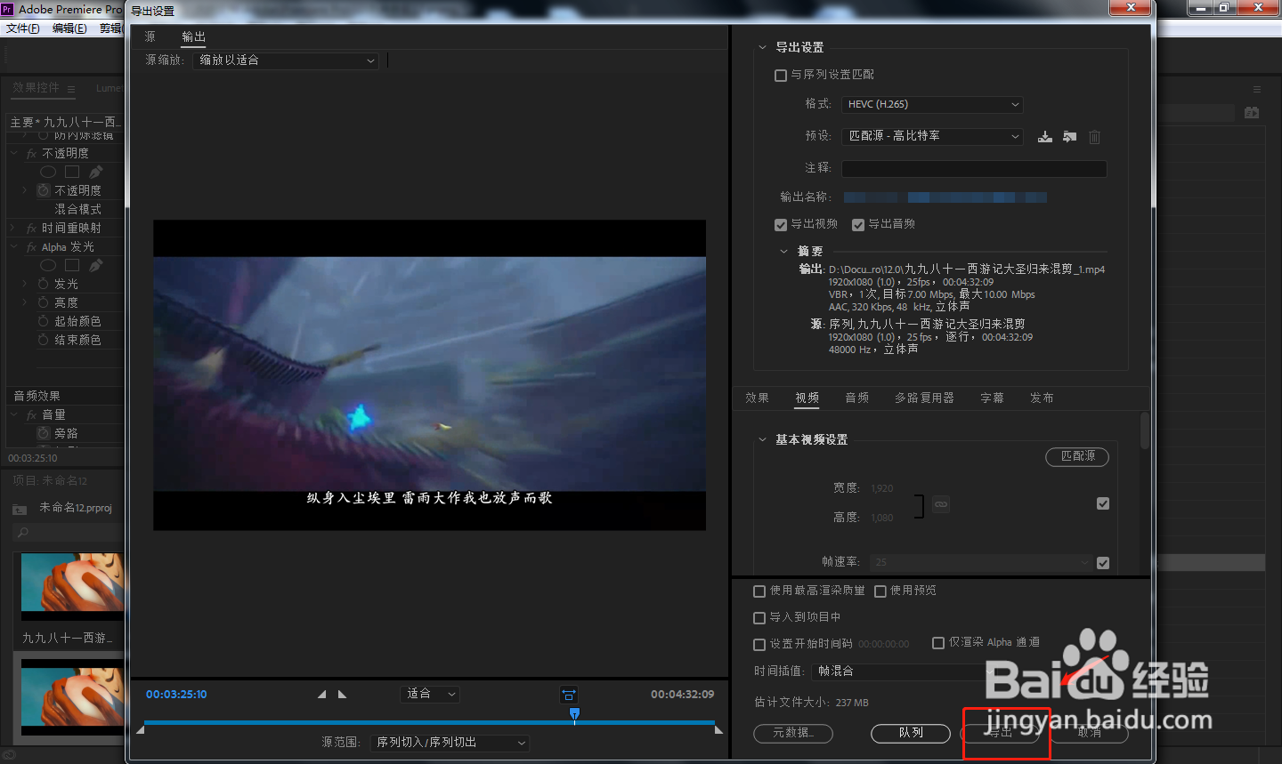1282x764 pixels.
Task: Enable 设置开始时间码 checkbox
Action: [759, 645]
